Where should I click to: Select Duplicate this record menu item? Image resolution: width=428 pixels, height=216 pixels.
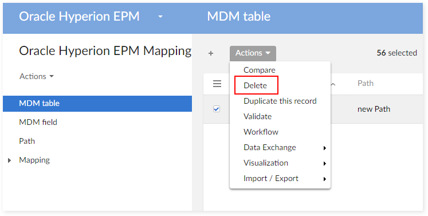point(280,101)
